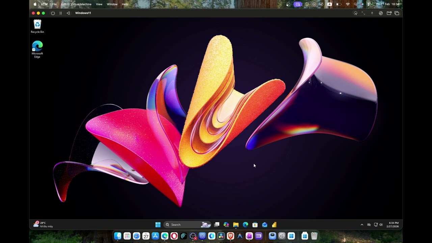Open the Virtual Machine menu
432x243 pixels.
[x=81, y=4]
